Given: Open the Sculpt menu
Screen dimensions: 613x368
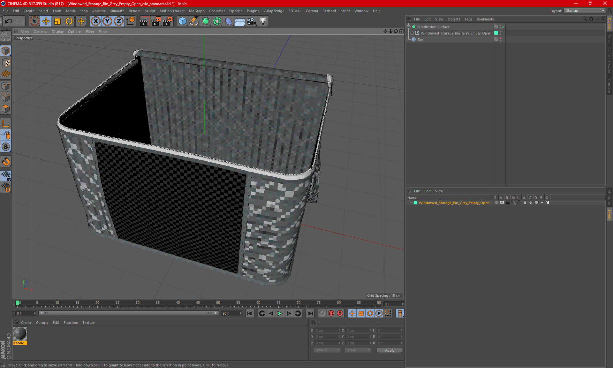Looking at the screenshot, I should click(150, 11).
